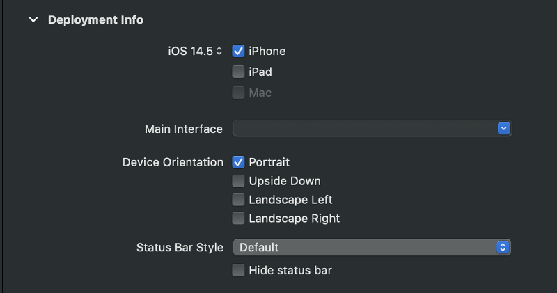The width and height of the screenshot is (557, 293).
Task: Click the Deployment Info section title
Action: pyautogui.click(x=95, y=20)
